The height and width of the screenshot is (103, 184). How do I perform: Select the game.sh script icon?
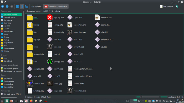point(50,54)
